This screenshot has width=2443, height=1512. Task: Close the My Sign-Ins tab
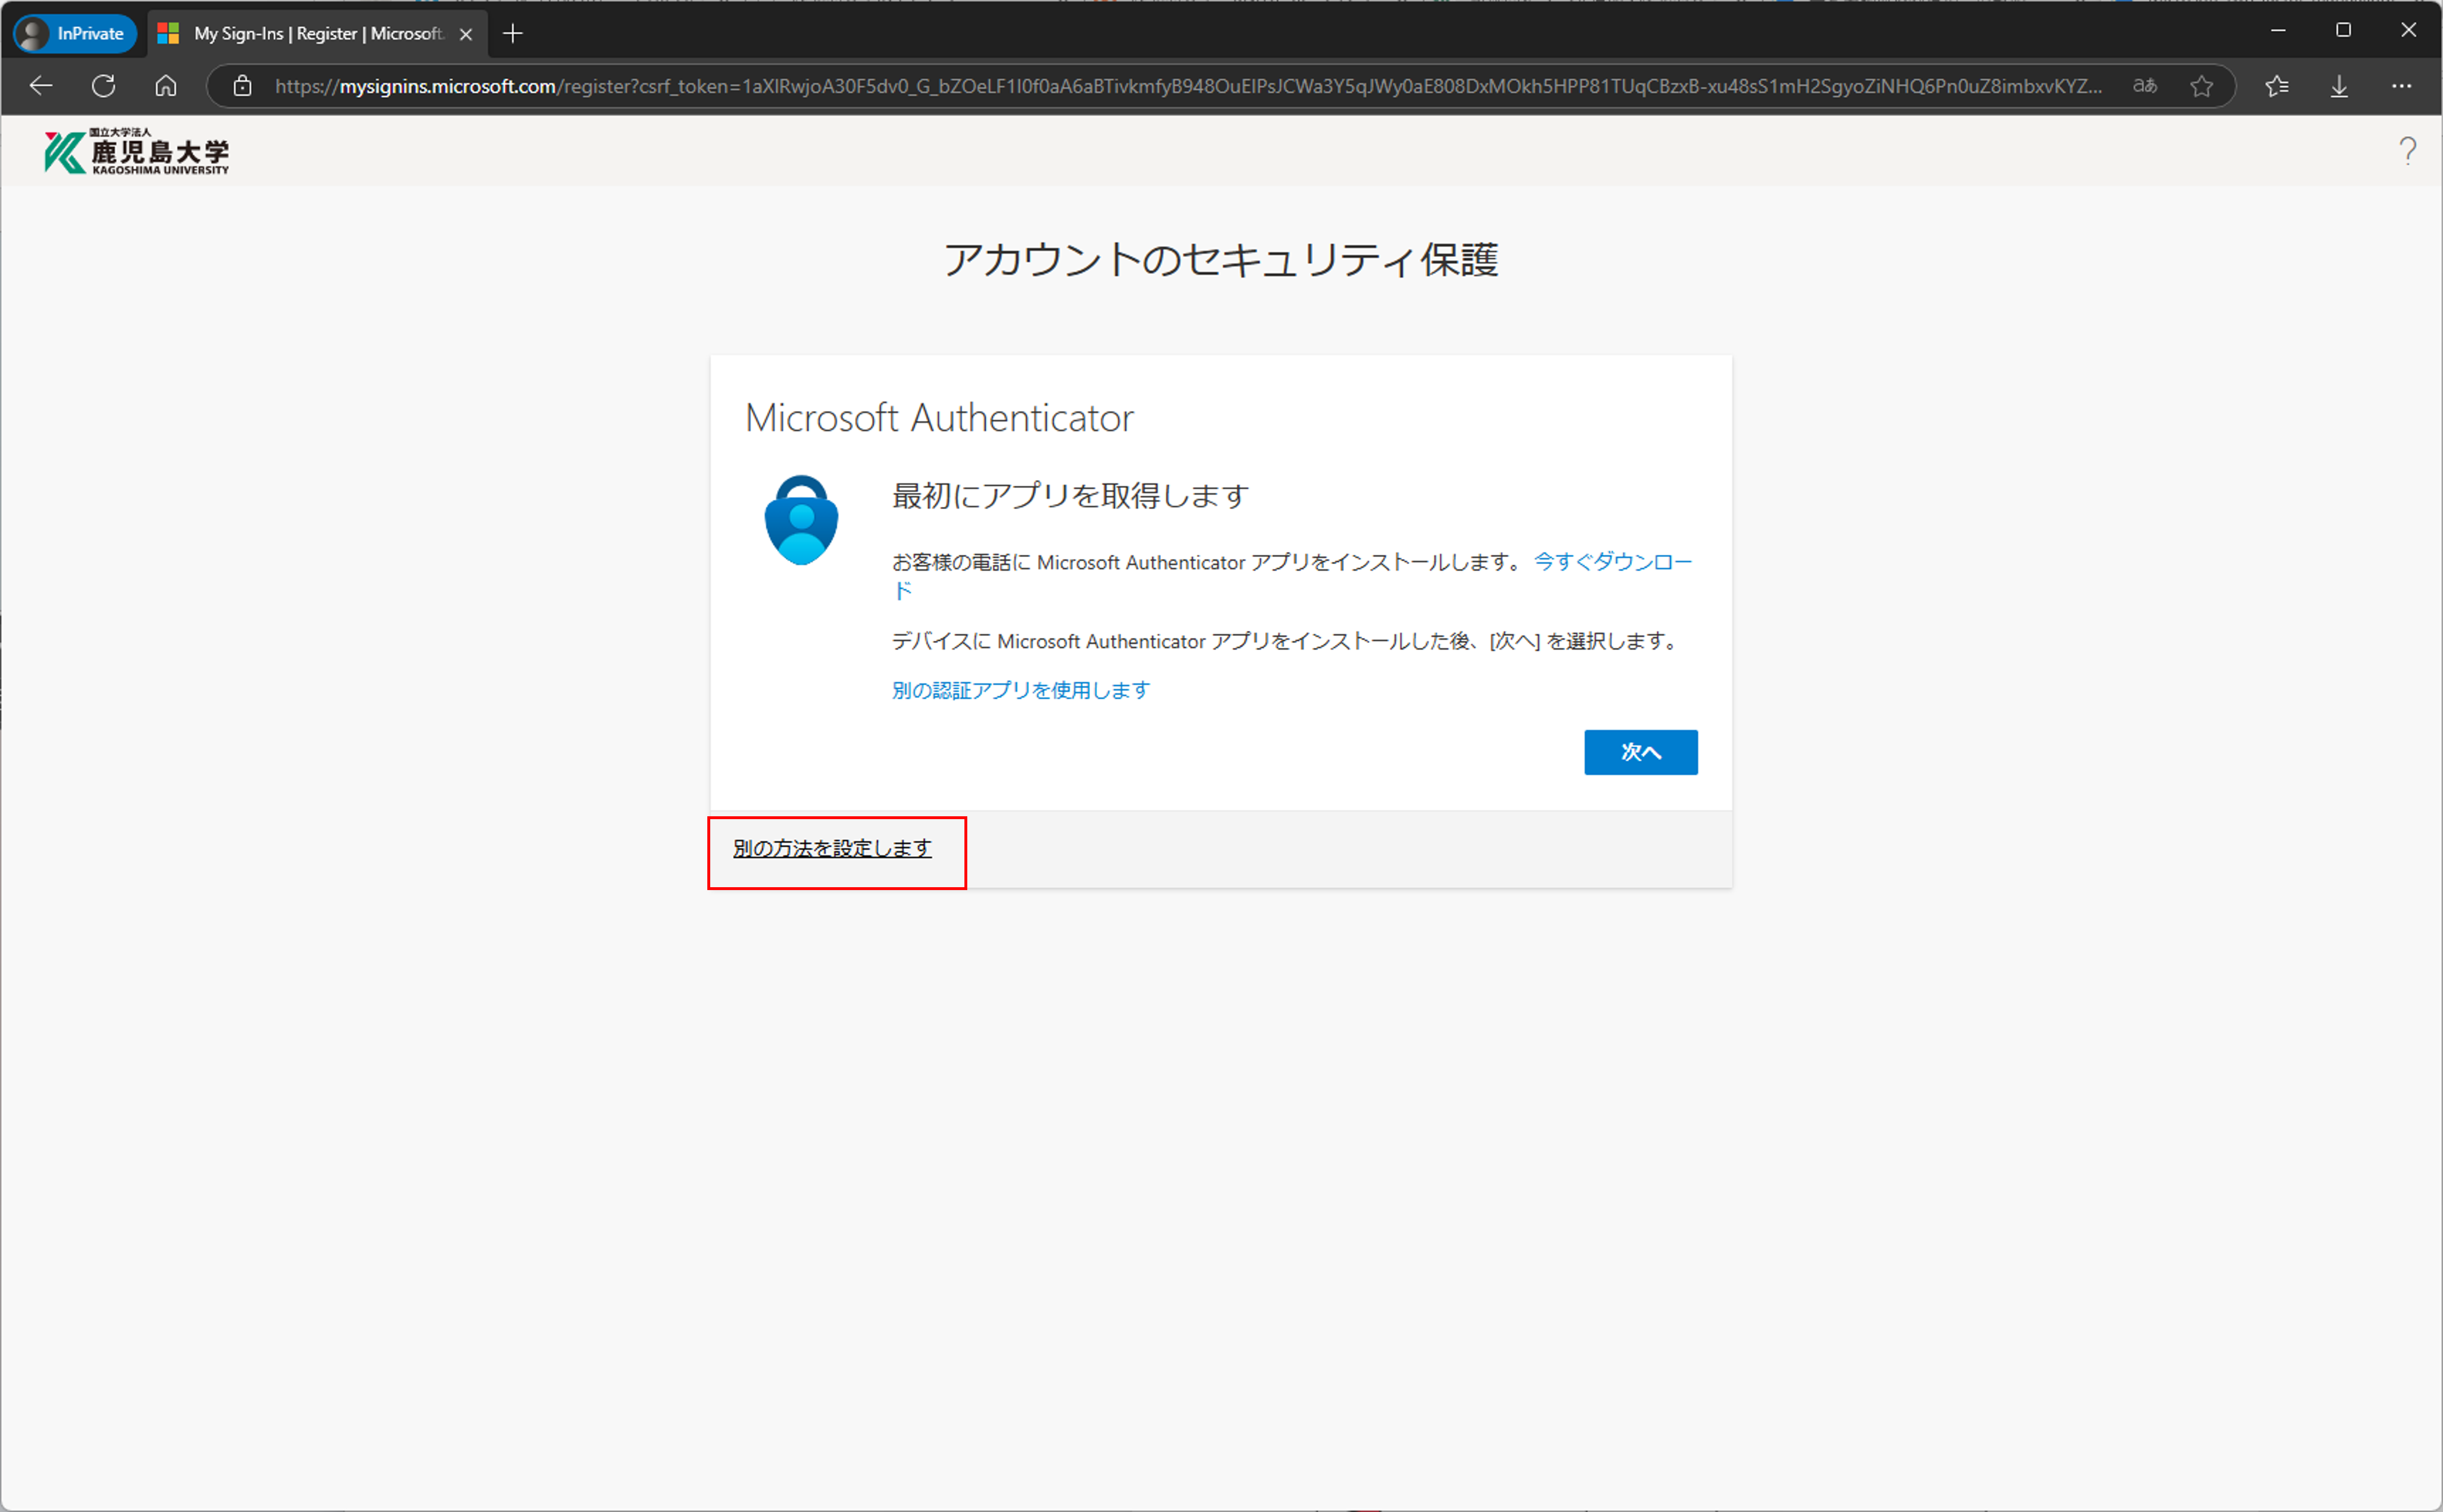(465, 34)
